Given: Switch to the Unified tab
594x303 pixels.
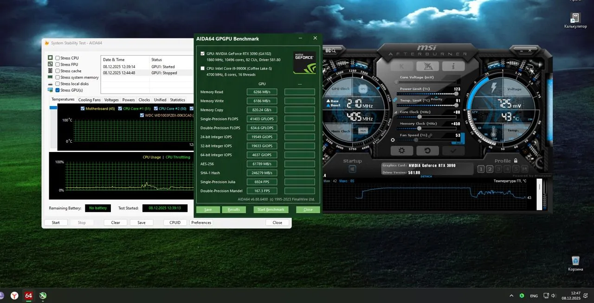Looking at the screenshot, I should (160, 100).
